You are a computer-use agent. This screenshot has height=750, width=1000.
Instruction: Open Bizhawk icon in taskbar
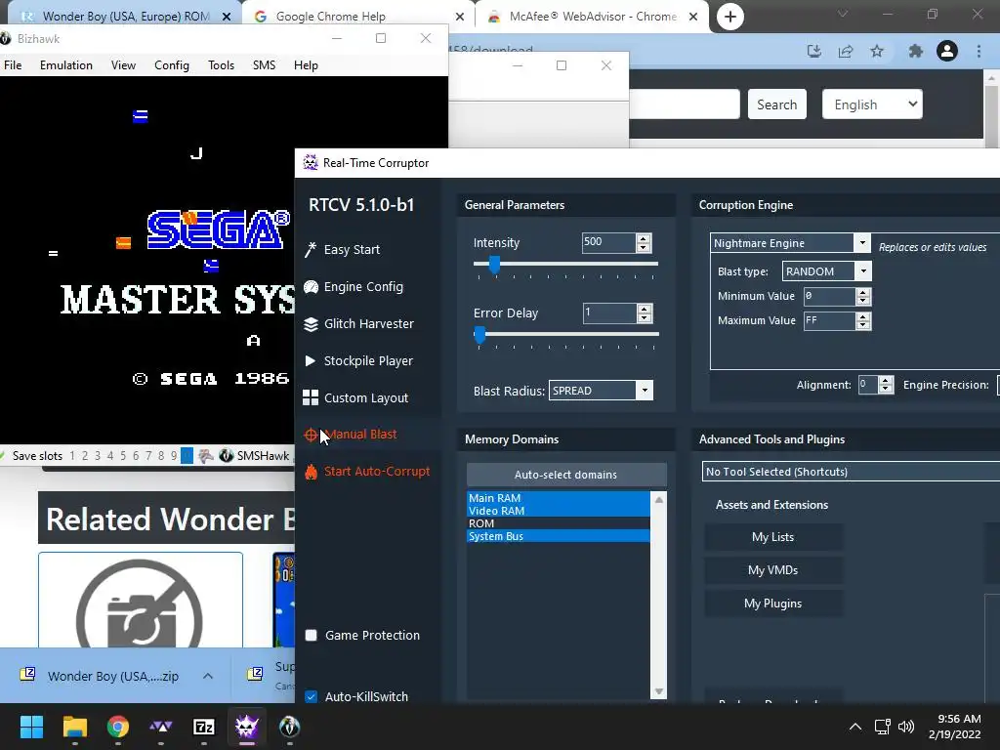[289, 727]
